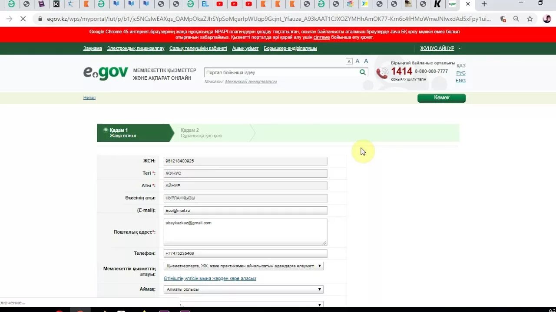Viewport: 556px width, 312px height.
Task: Switch language to ҚАЗ
Action: click(461, 66)
